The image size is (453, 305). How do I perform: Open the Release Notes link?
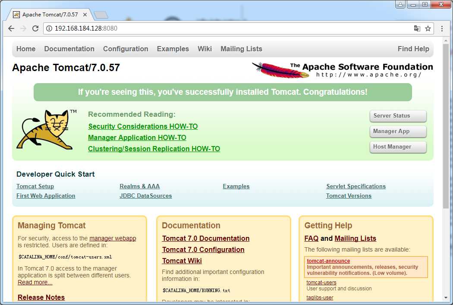coord(41,298)
